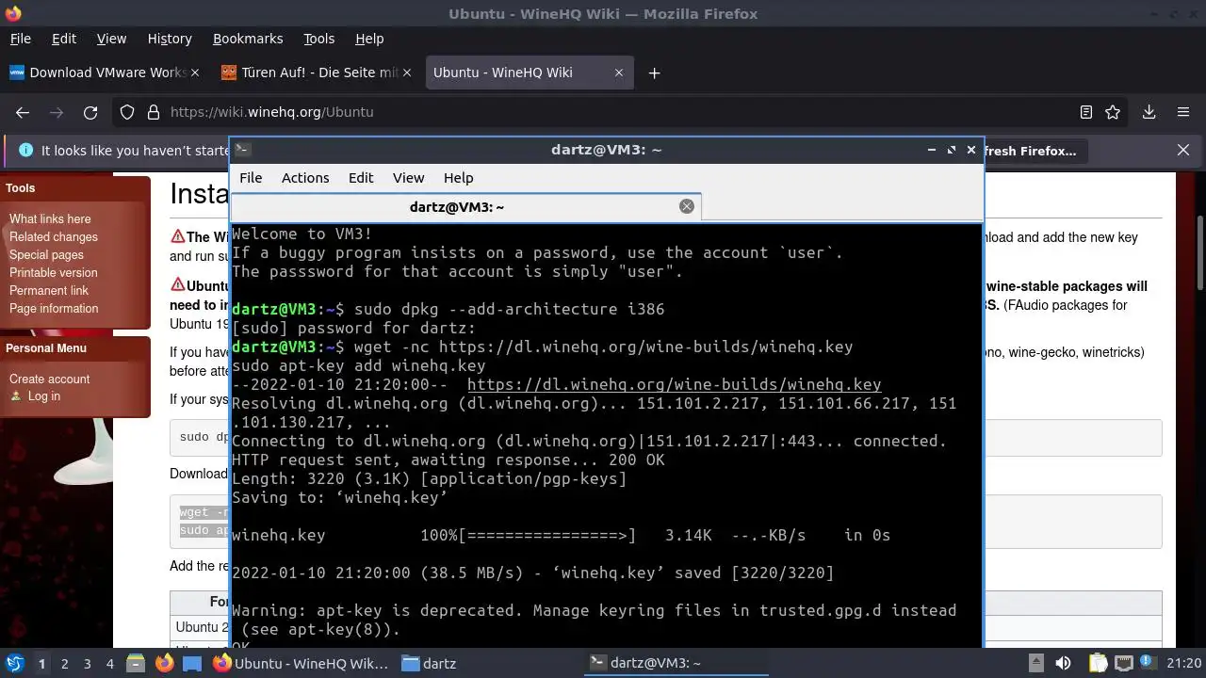This screenshot has height=678, width=1206.
Task: Open the network tray icon
Action: 1124,663
